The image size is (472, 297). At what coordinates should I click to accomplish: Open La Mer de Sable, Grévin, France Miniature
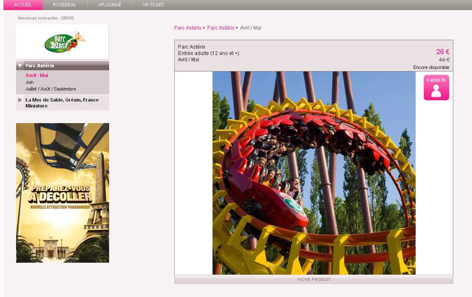point(62,103)
